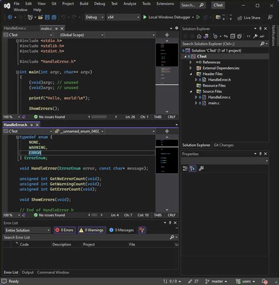Click the users repository button in status bar
This screenshot has height=285, width=279.
coord(245,281)
